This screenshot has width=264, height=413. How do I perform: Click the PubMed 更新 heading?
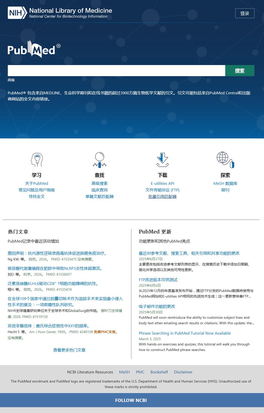click(x=155, y=232)
